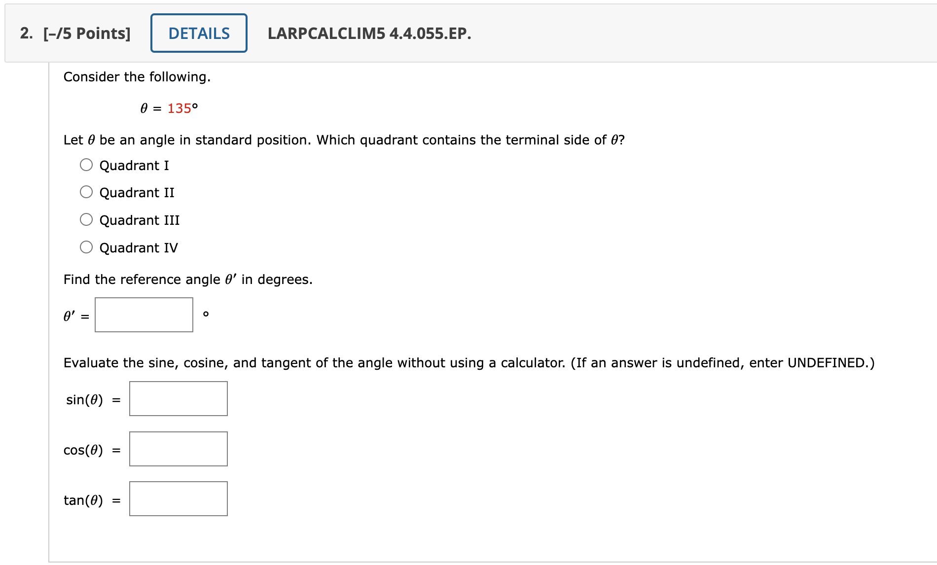937x565 pixels.
Task: Click the degree symbol beside θ' box
Action: (x=206, y=314)
